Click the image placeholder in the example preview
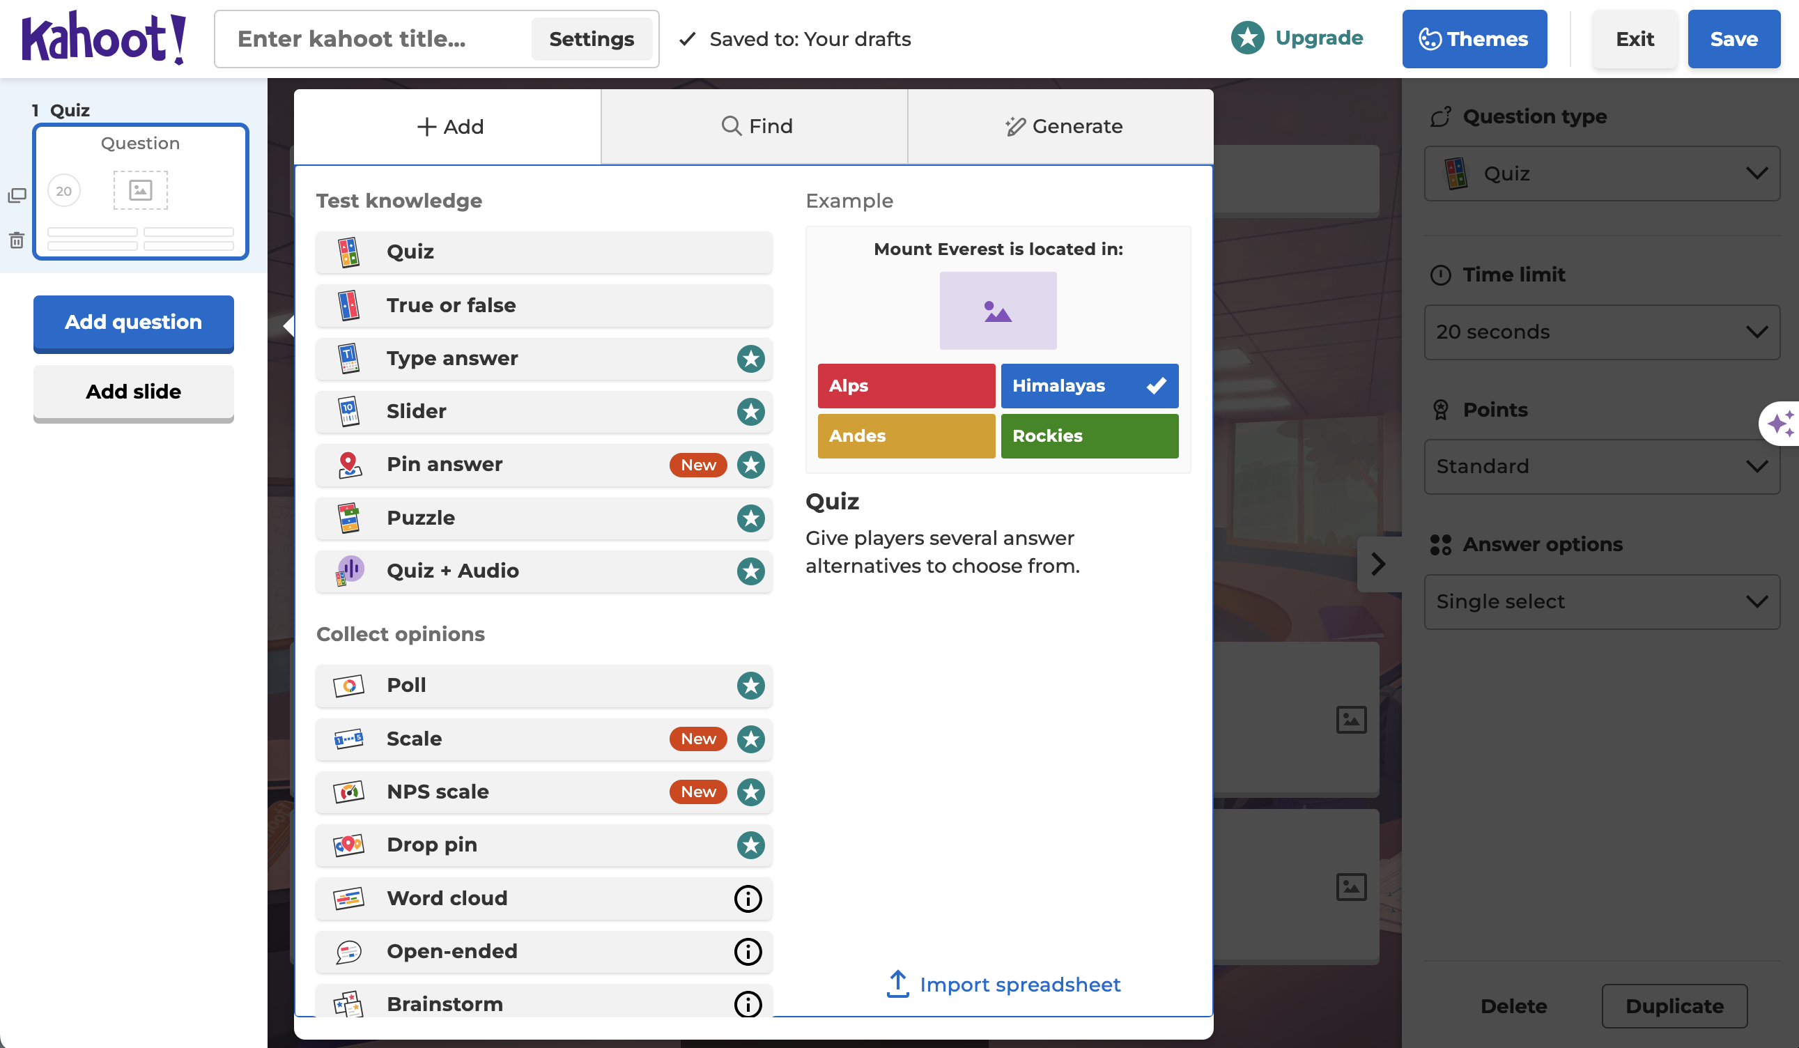Screen dimensions: 1799x1048 (997, 311)
